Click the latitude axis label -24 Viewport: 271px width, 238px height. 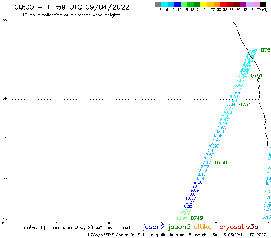coord(3,98)
